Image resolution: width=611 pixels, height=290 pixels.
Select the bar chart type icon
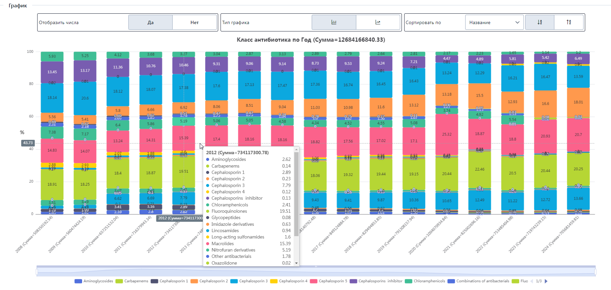coord(333,22)
